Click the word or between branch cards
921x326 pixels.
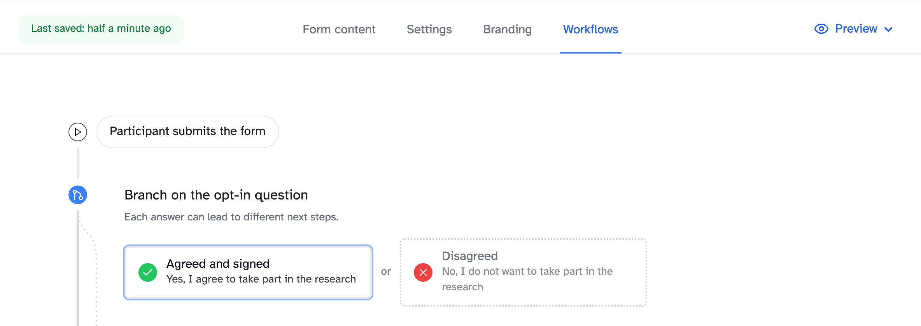pyautogui.click(x=386, y=272)
